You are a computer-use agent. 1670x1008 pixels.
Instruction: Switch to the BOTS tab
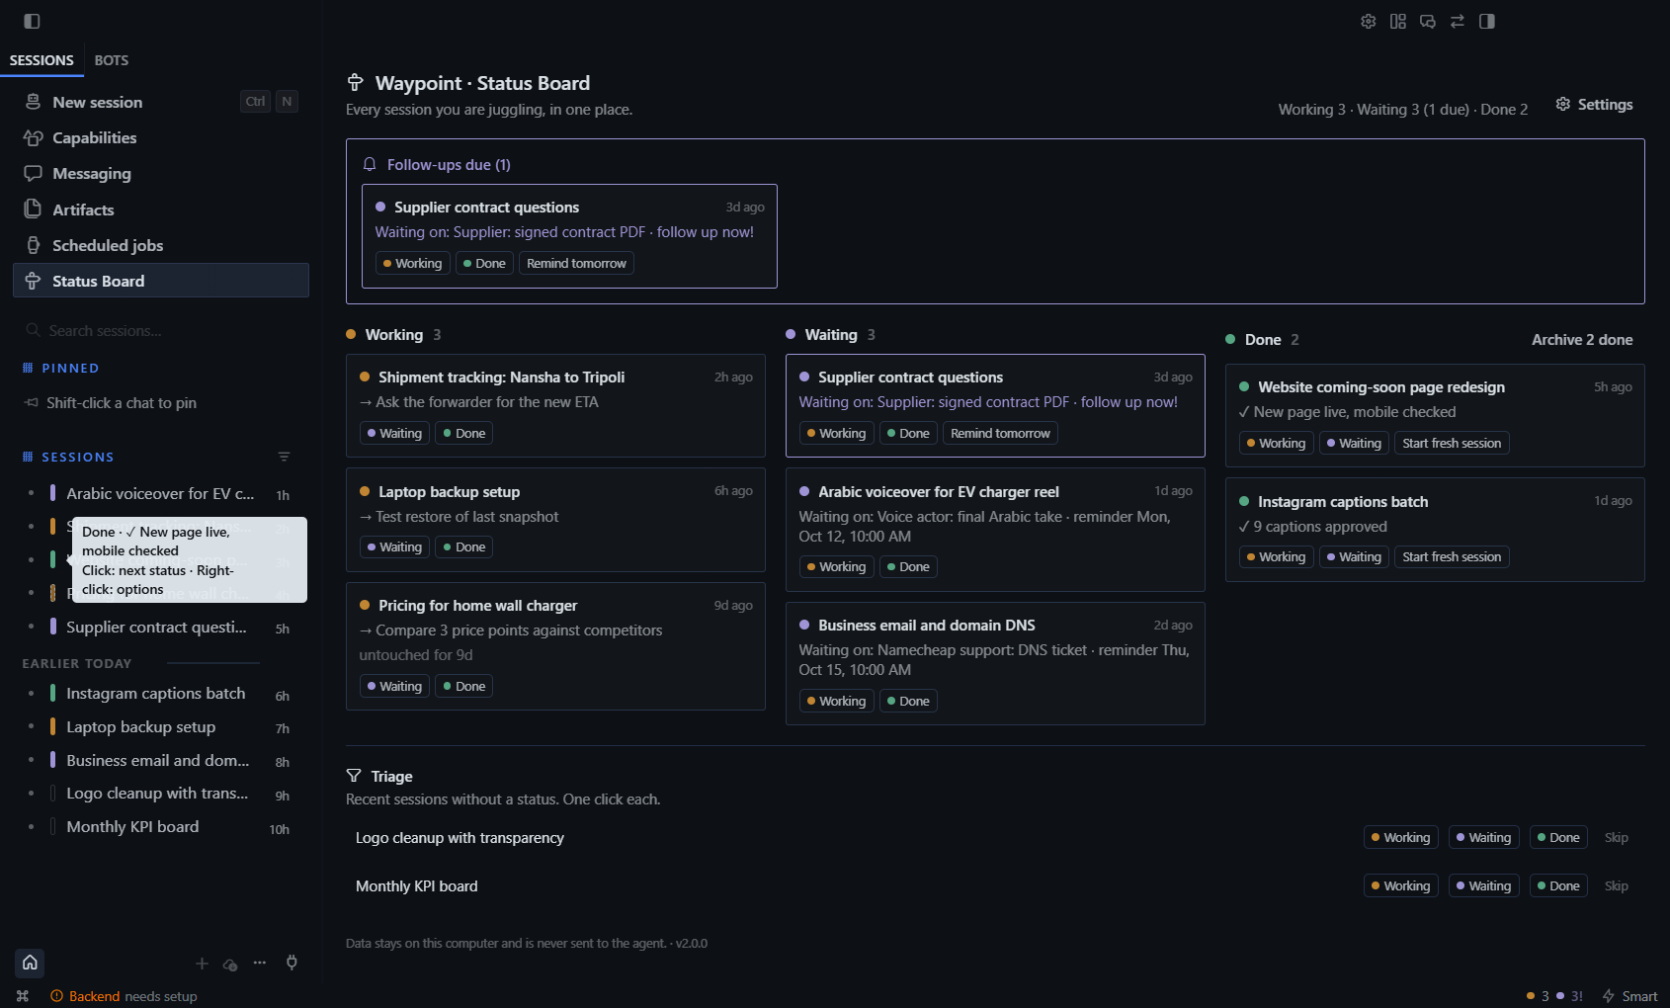pyautogui.click(x=112, y=60)
